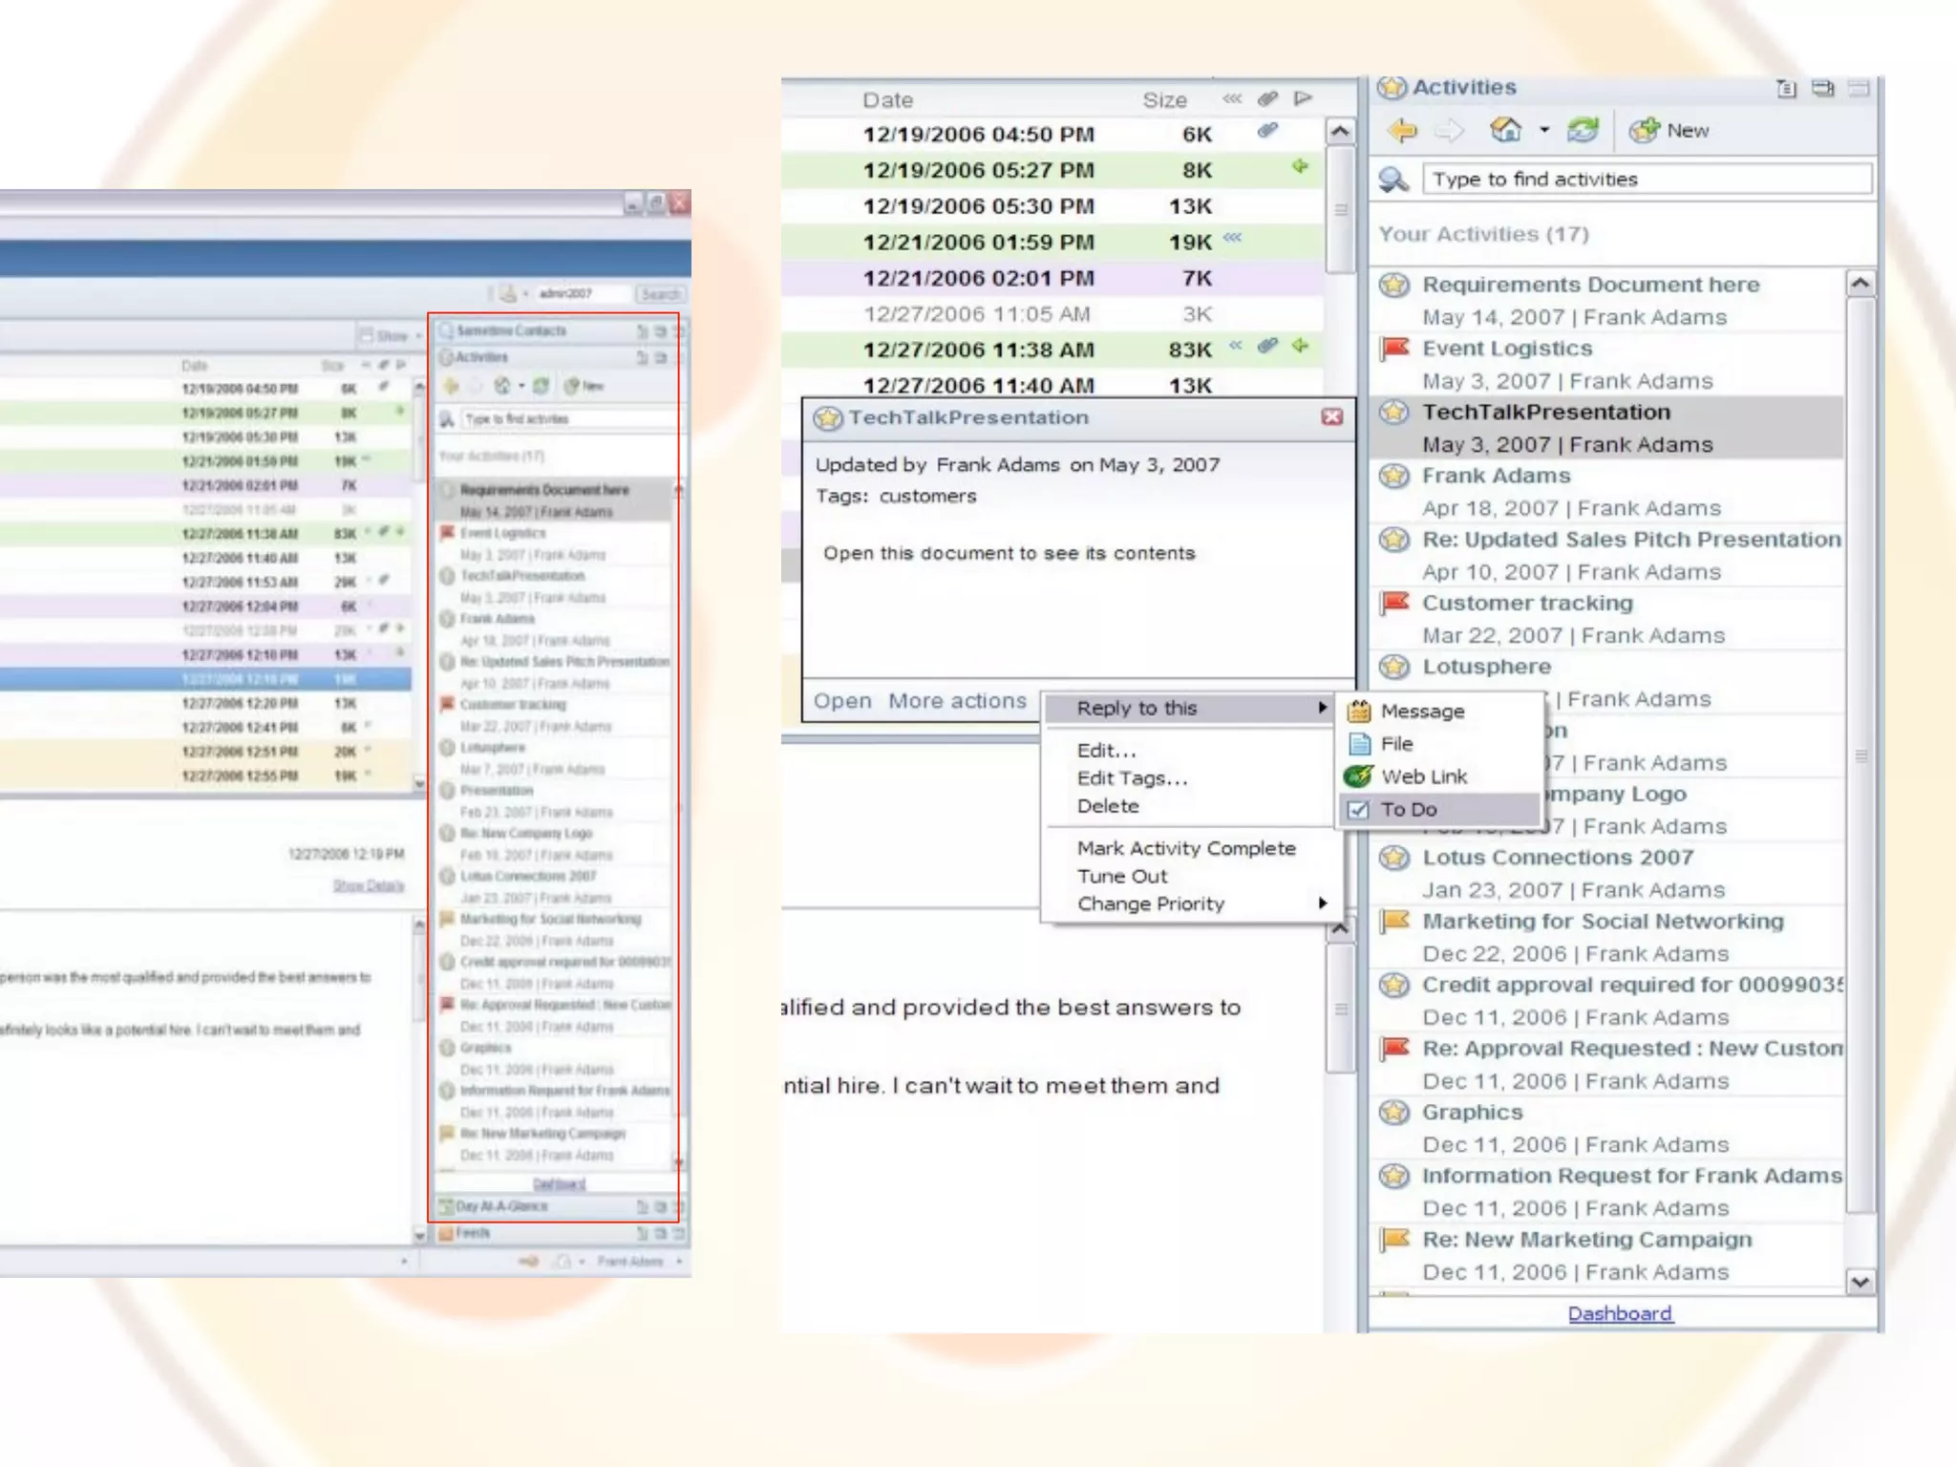
Task: Click the Home icon in Activities toolbar
Action: point(1506,130)
